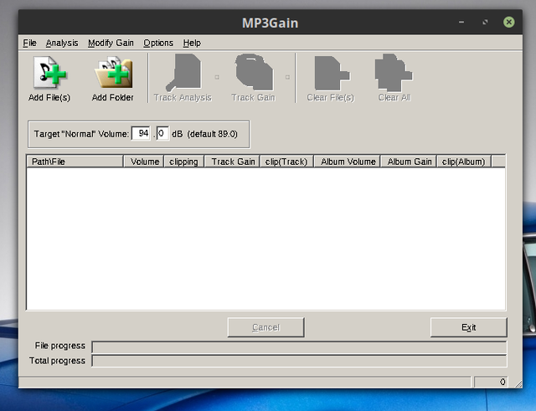This screenshot has width=536, height=411.
Task: Click the Volume column header
Action: pyautogui.click(x=144, y=162)
